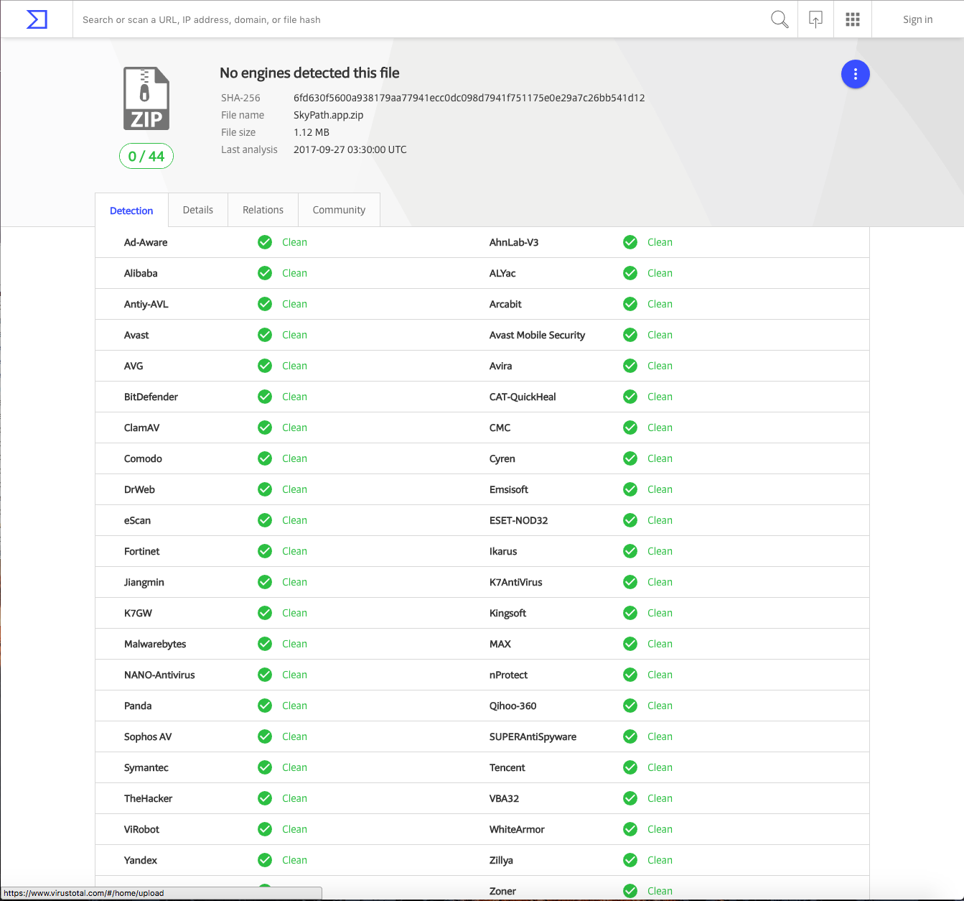
Task: Click the green check next to DrWeb
Action: [x=265, y=489]
